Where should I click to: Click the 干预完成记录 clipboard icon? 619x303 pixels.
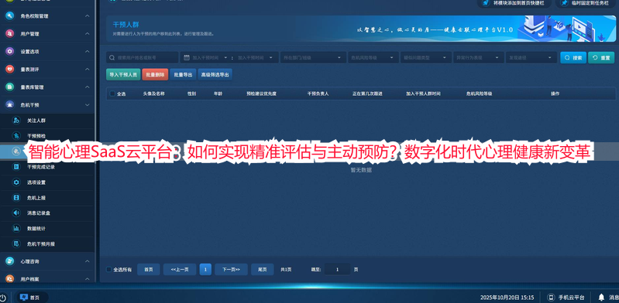(x=16, y=167)
